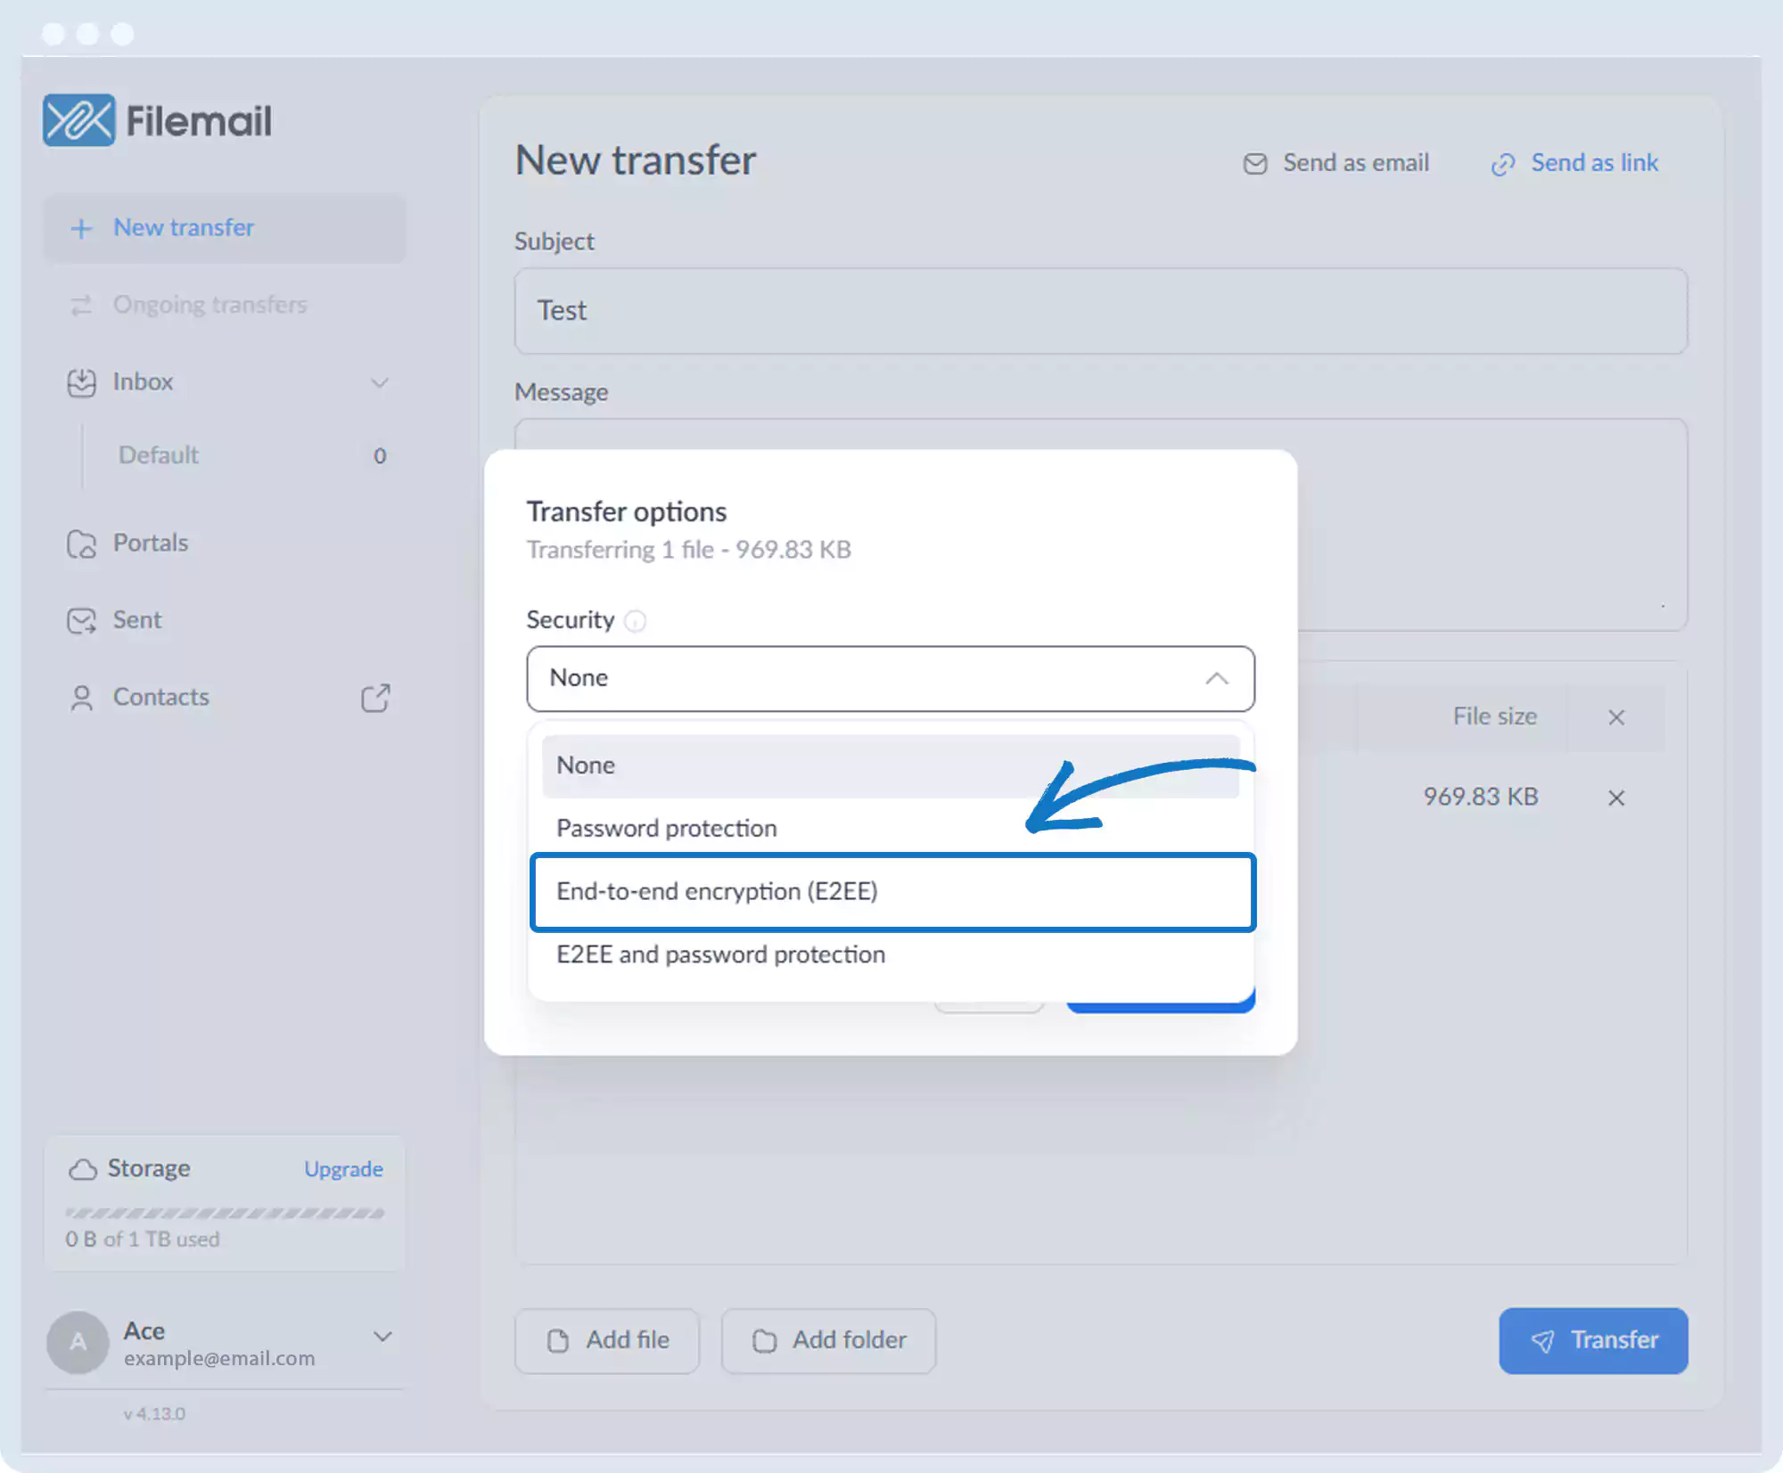Click the Sent sidebar icon
This screenshot has width=1783, height=1473.
tap(81, 620)
